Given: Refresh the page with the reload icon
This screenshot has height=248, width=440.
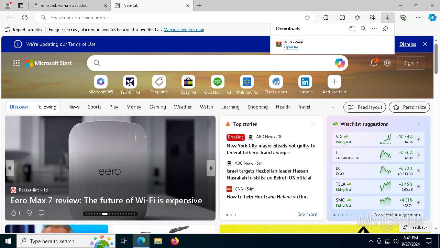Looking at the screenshot, I should [x=25, y=18].
